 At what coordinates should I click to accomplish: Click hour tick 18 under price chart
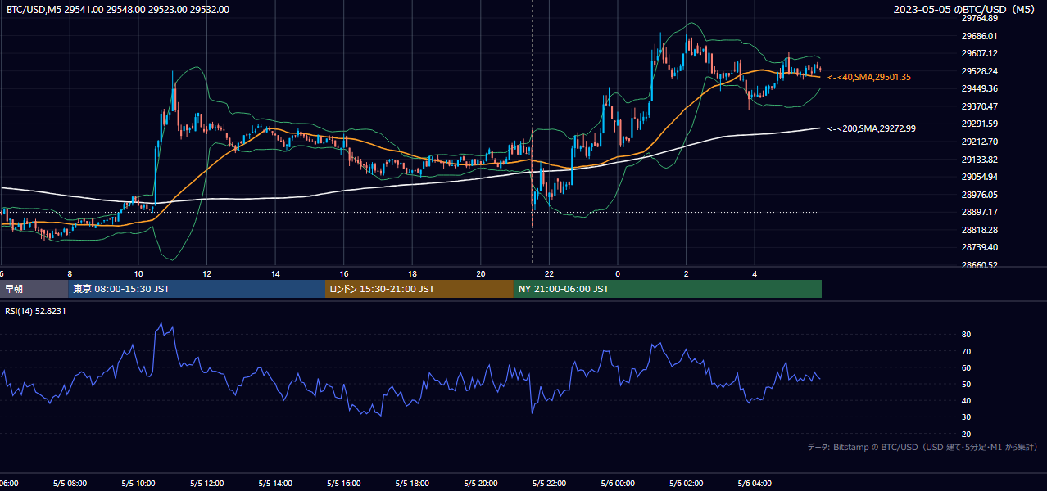413,274
